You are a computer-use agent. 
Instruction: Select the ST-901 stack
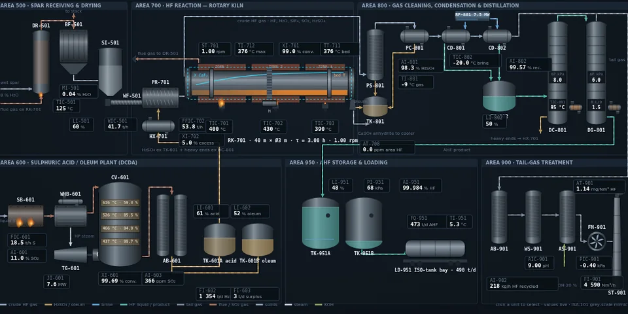[617, 237]
